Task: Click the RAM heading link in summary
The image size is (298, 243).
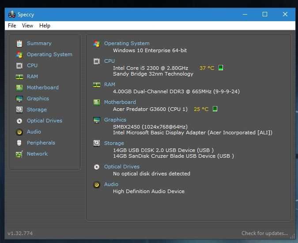Action: (109, 84)
